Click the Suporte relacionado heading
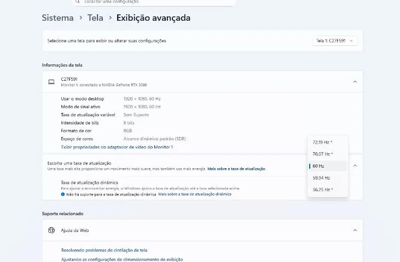This screenshot has height=262, width=400. tap(62, 213)
